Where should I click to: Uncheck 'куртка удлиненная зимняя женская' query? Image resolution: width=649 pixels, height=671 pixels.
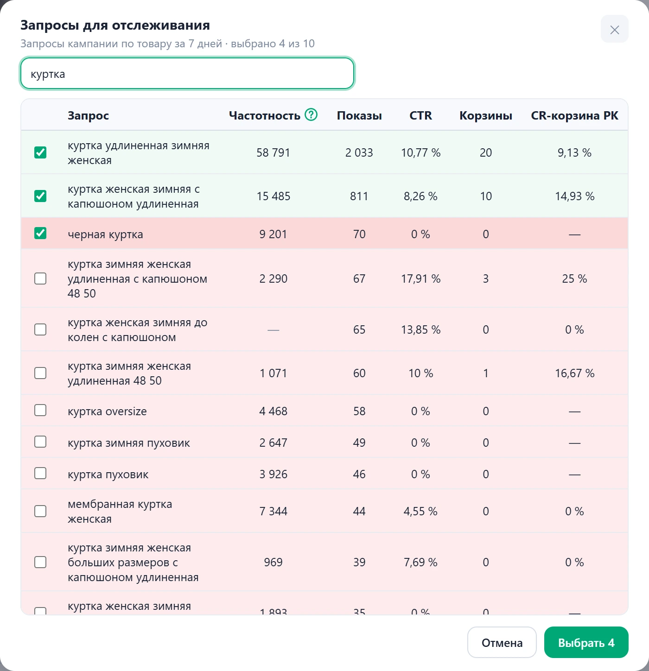pyautogui.click(x=41, y=152)
